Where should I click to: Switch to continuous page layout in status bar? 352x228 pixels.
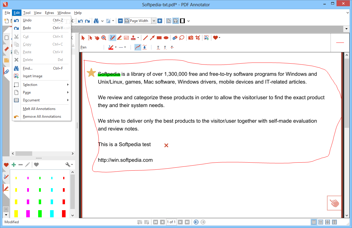321,222
